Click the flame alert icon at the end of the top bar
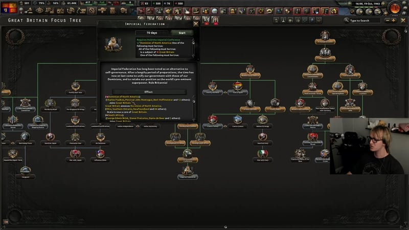Screen dimensions: 409x230 click(334, 11)
